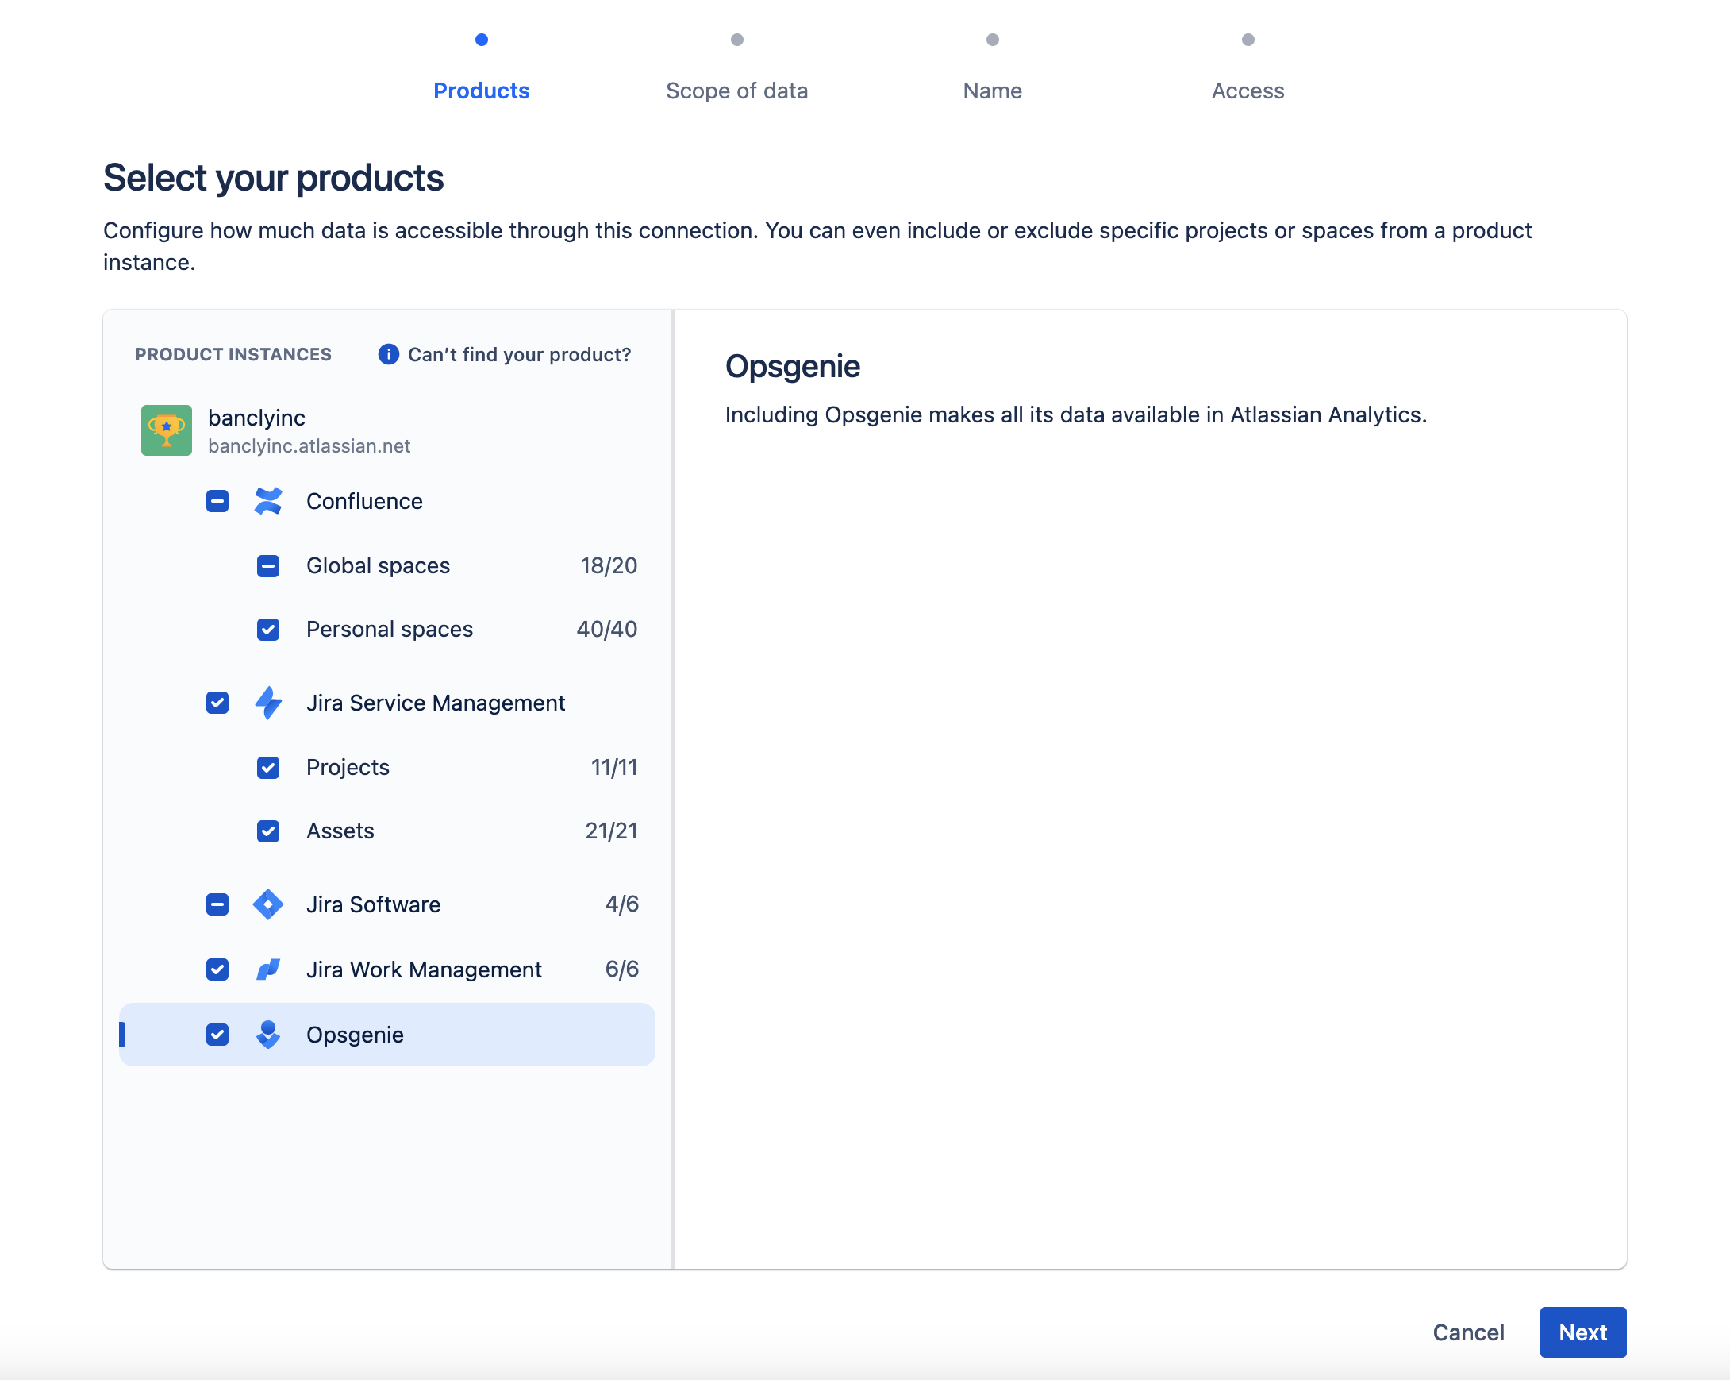Click the Jira Work Management icon
This screenshot has width=1730, height=1380.
pos(268,969)
